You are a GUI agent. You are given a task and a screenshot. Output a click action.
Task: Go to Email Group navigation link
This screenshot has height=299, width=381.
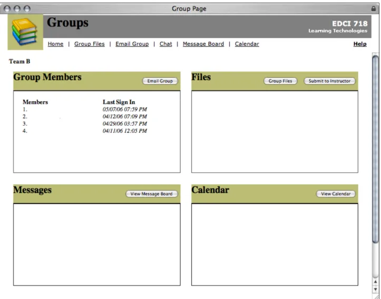tap(132, 44)
